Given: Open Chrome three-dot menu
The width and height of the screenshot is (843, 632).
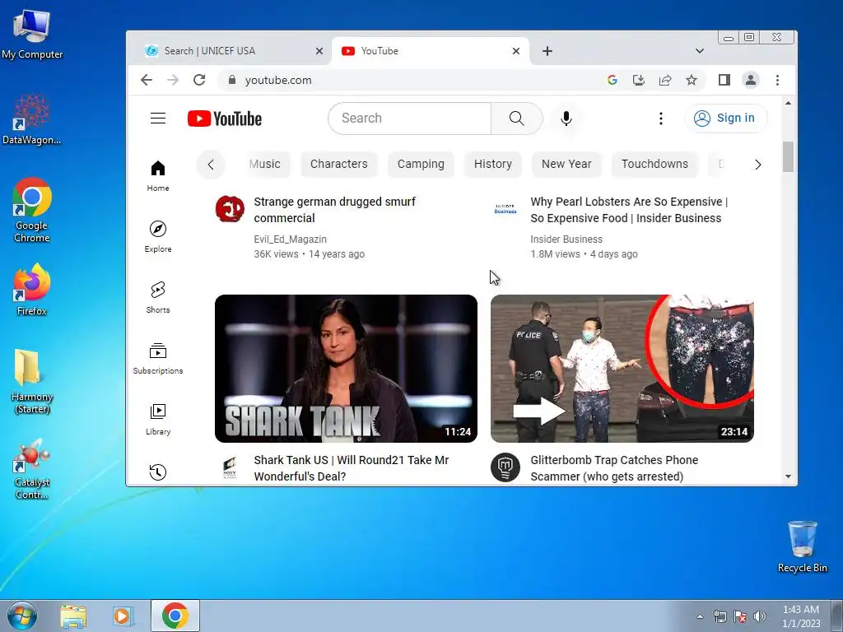Looking at the screenshot, I should click(x=777, y=80).
